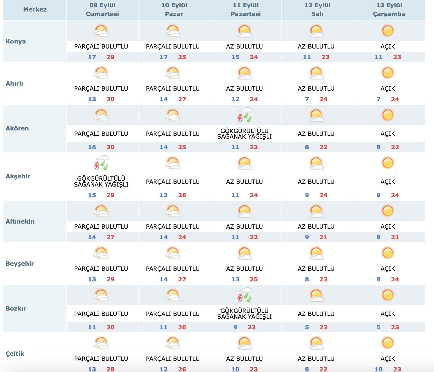Click Beyşehir's 10 Eylül weather icon
Viewport: 434px width, 372px height.
tap(173, 253)
